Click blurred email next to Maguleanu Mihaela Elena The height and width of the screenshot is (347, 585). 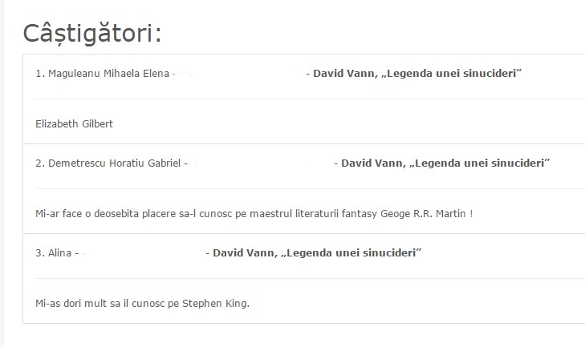pos(240,74)
